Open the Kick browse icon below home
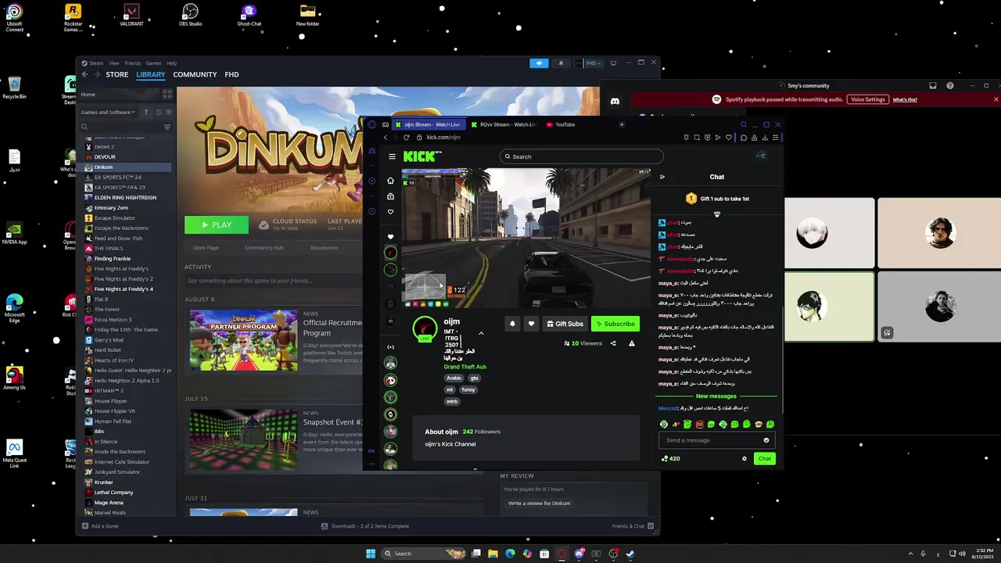The width and height of the screenshot is (1001, 563). pos(390,196)
